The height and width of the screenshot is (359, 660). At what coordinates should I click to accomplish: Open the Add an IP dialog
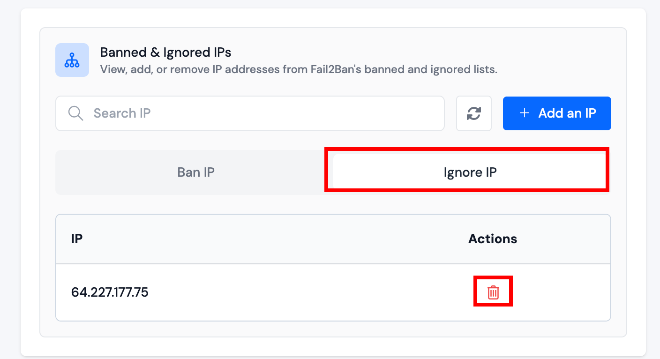(557, 113)
